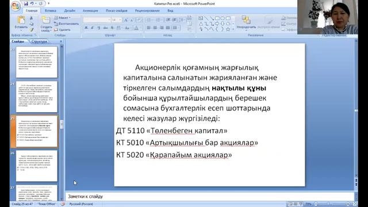Open the Вид ribbon tab
This screenshot has width=368, height=207.
(170, 10)
